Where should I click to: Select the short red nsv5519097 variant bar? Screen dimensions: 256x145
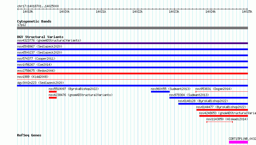(53, 92)
